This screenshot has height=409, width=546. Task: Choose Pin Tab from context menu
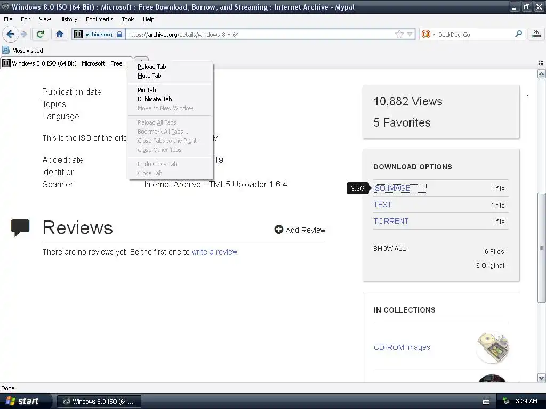click(170, 89)
